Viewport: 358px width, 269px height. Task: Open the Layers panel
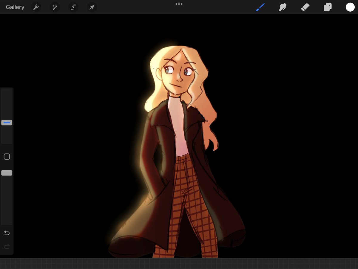tap(328, 7)
